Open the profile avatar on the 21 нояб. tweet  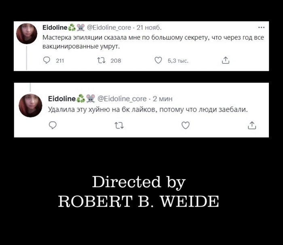(x=27, y=33)
